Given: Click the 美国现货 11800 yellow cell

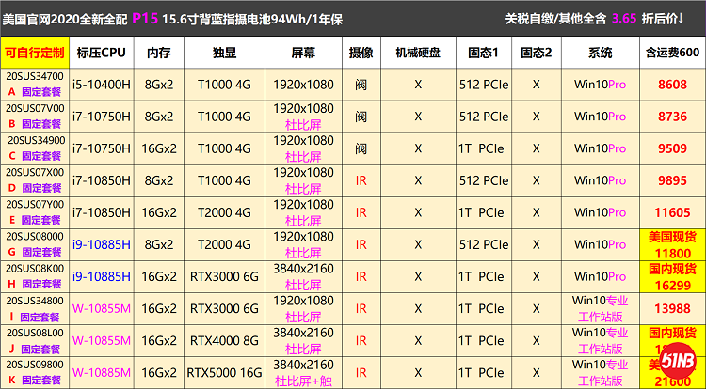Looking at the screenshot, I should 672,244.
